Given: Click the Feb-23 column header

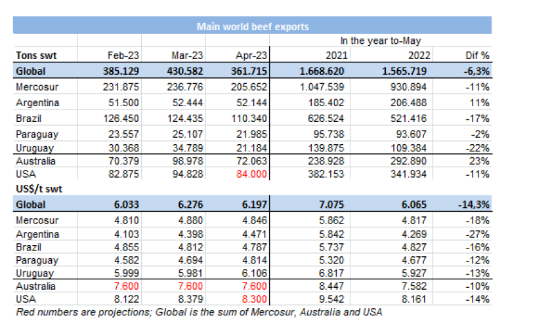Looking at the screenshot, I should 123,56.
